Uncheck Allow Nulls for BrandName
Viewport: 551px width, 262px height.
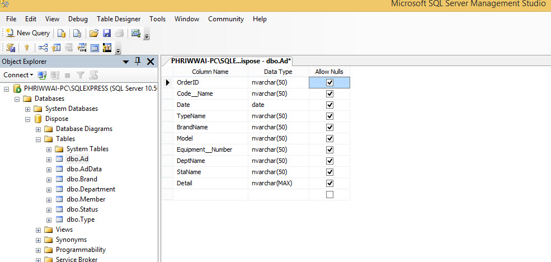pos(329,127)
